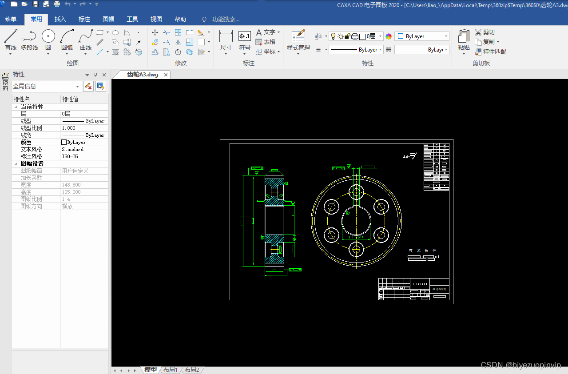Toggle layer print printer icon
This screenshot has height=374, width=568.
[354, 36]
